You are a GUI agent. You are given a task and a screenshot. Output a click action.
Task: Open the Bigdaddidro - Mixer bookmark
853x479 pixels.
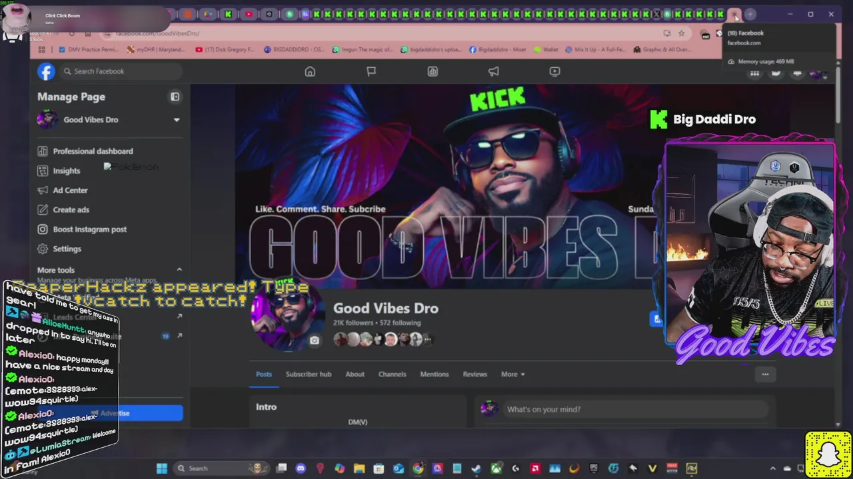[x=497, y=49]
